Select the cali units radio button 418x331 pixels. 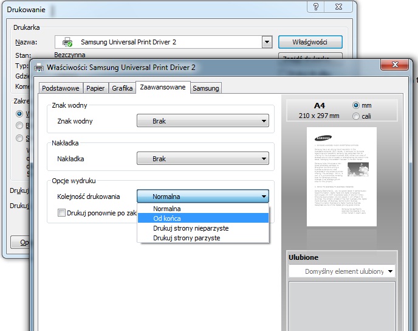[355, 116]
